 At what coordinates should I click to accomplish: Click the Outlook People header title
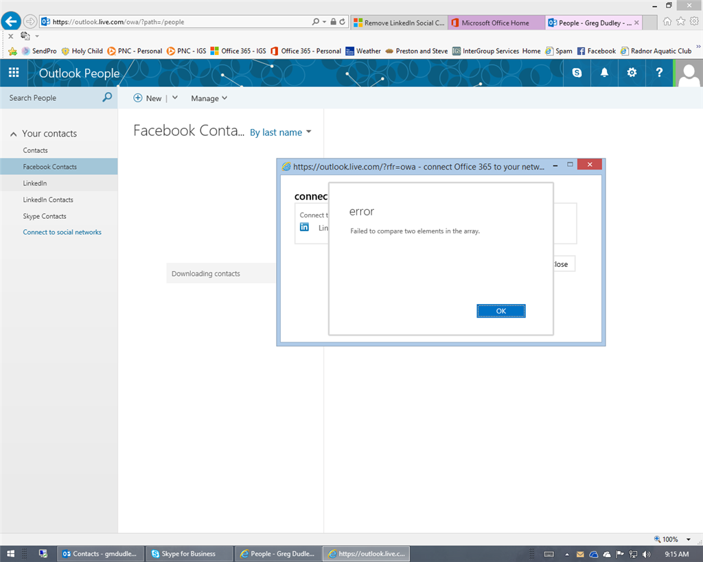(x=80, y=73)
